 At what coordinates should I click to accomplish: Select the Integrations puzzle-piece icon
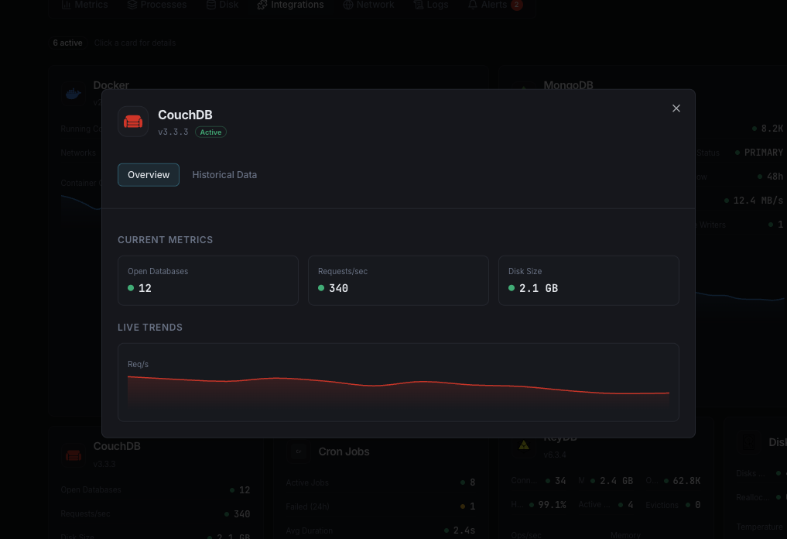pos(264,5)
